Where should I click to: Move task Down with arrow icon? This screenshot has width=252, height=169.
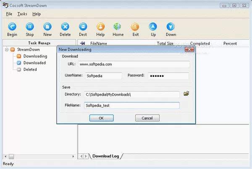pos(171,27)
